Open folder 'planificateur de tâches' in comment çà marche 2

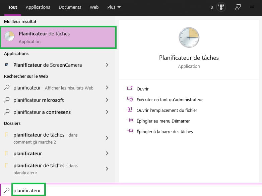tap(58, 138)
